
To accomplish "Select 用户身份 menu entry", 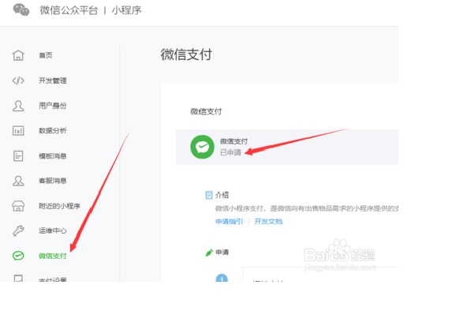I will pyautogui.click(x=53, y=106).
